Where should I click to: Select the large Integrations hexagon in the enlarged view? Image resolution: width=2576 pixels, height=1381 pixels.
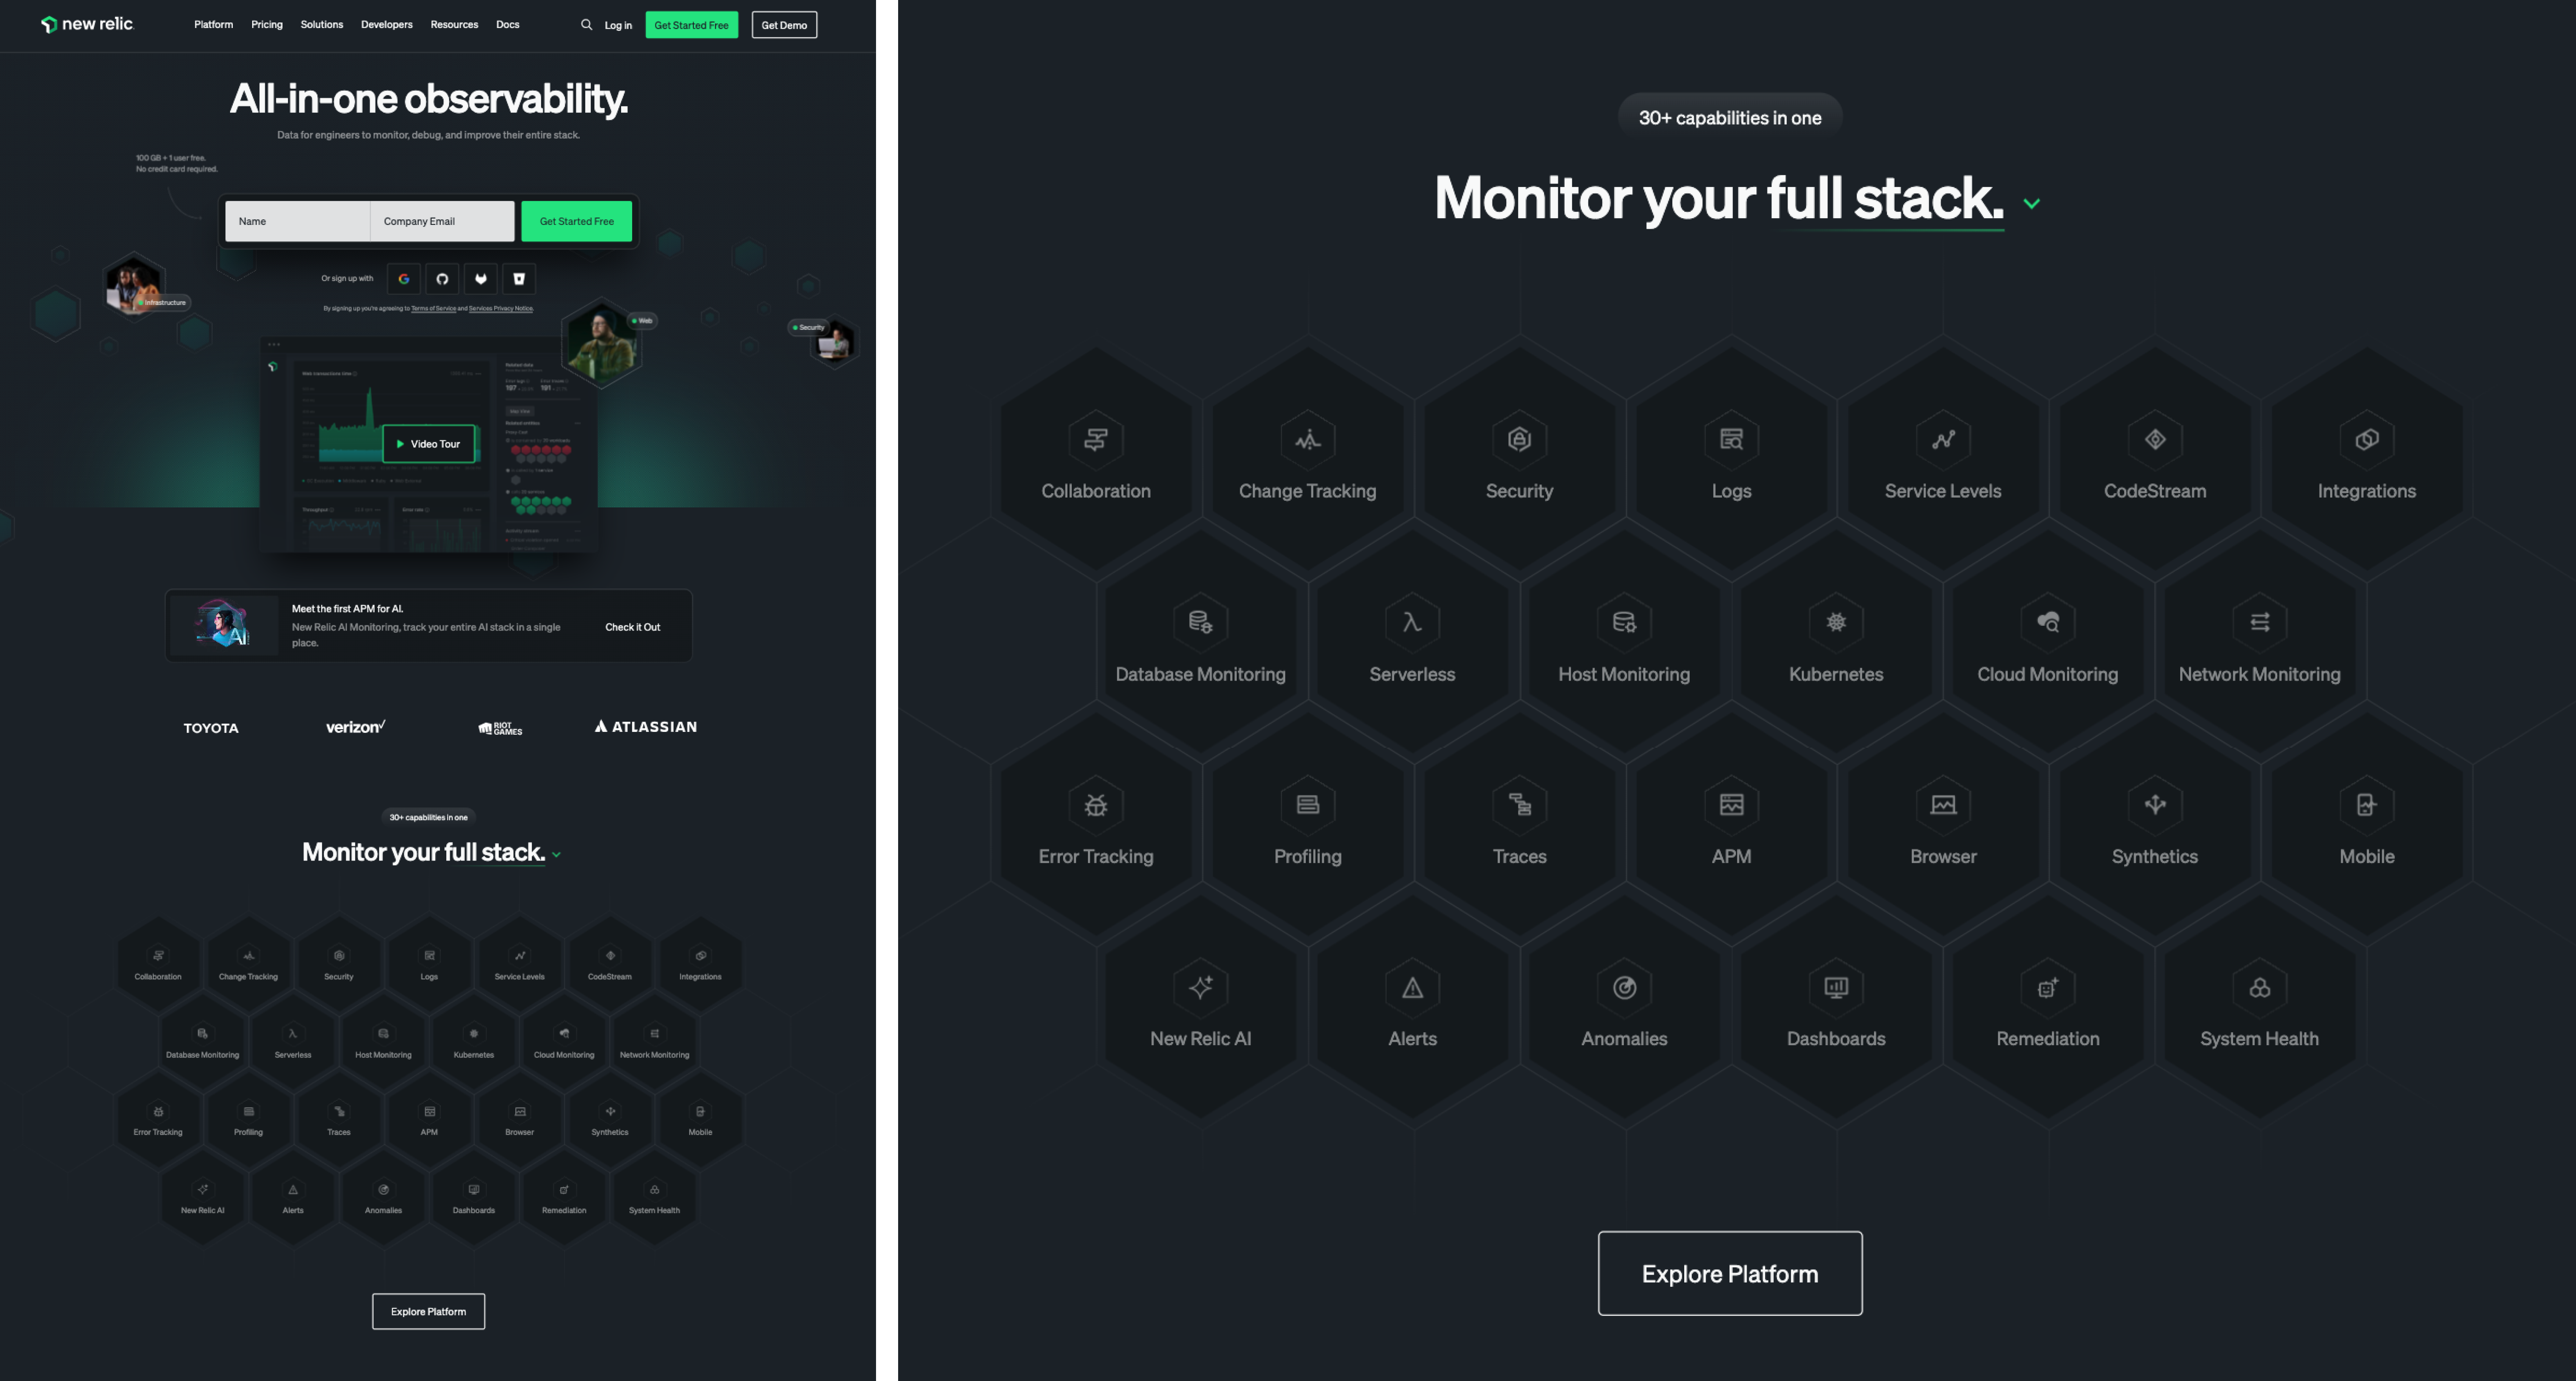pyautogui.click(x=2367, y=458)
